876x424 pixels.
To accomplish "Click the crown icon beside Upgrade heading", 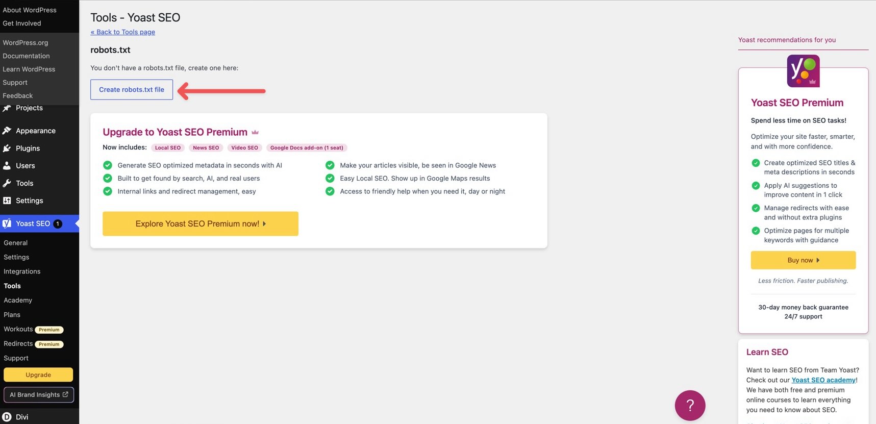I will (255, 132).
